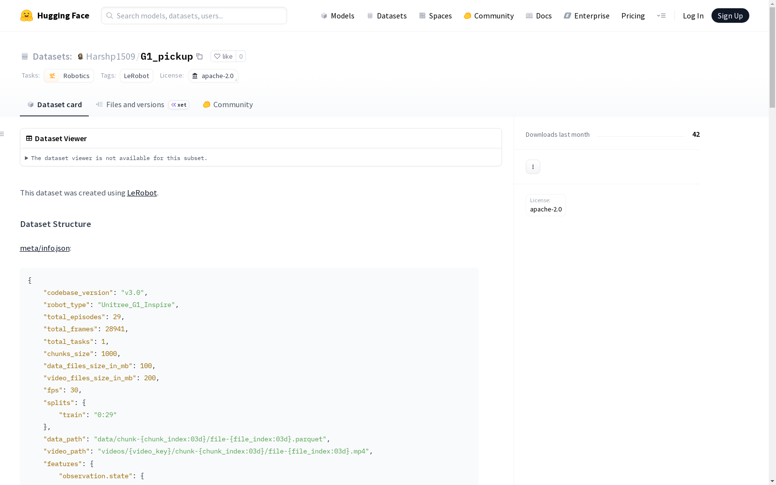776x485 pixels.
Task: Click the G1_pickup dataset name
Action: [x=167, y=56]
